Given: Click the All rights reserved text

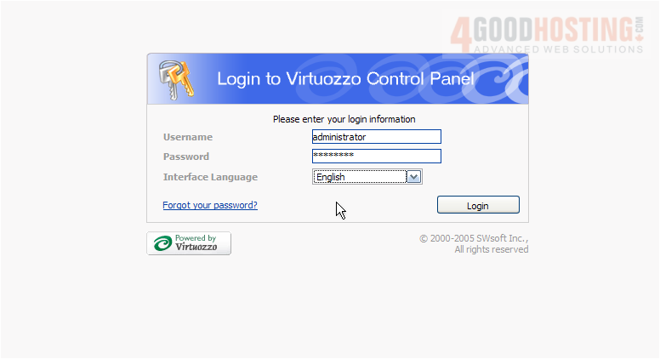Looking at the screenshot, I should [x=492, y=249].
